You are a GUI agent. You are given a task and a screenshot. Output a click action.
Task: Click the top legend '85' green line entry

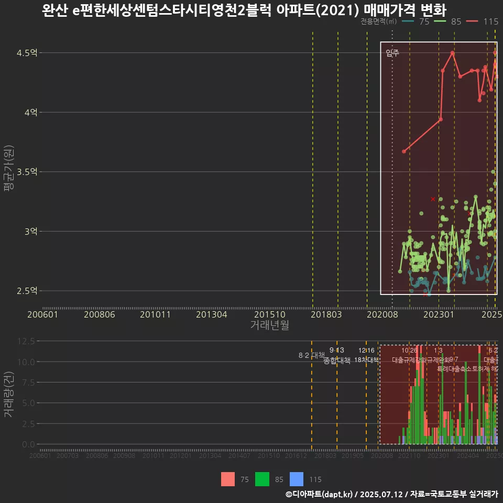447,21
